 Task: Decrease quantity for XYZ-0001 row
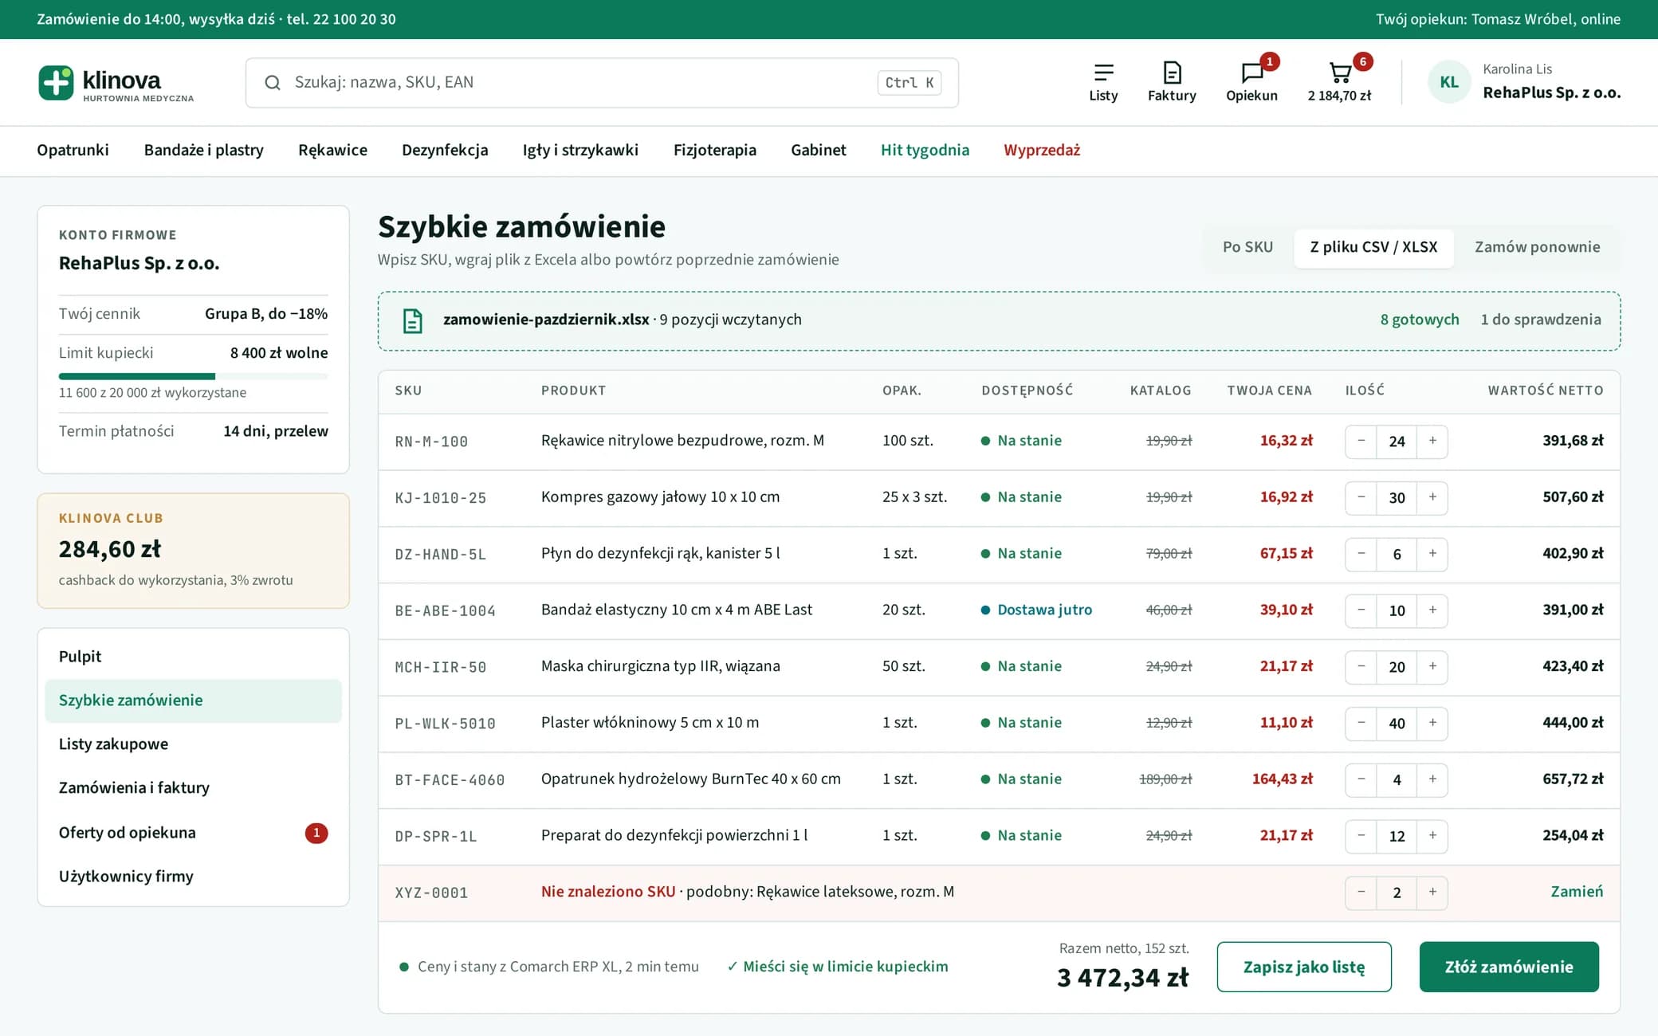click(1361, 893)
